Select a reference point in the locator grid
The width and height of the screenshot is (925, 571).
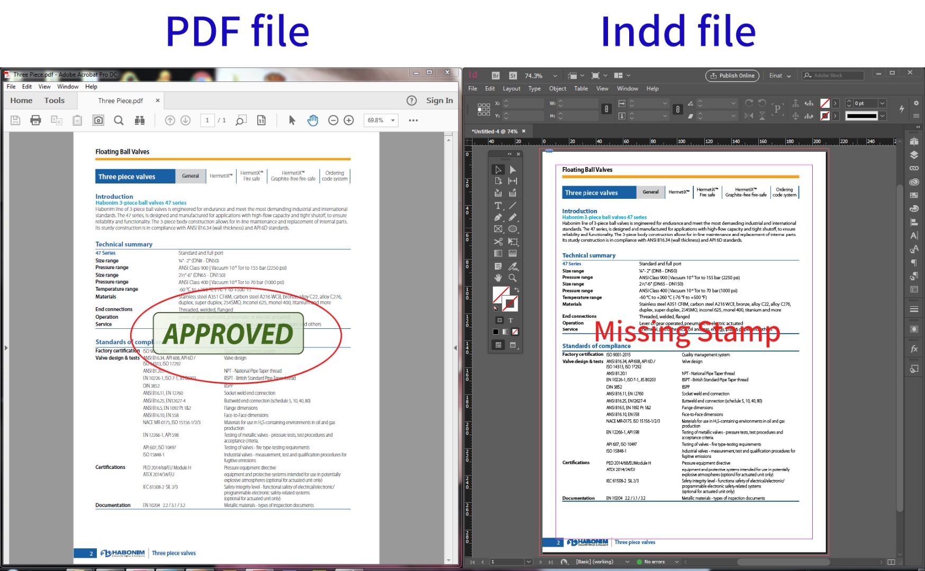(x=484, y=109)
